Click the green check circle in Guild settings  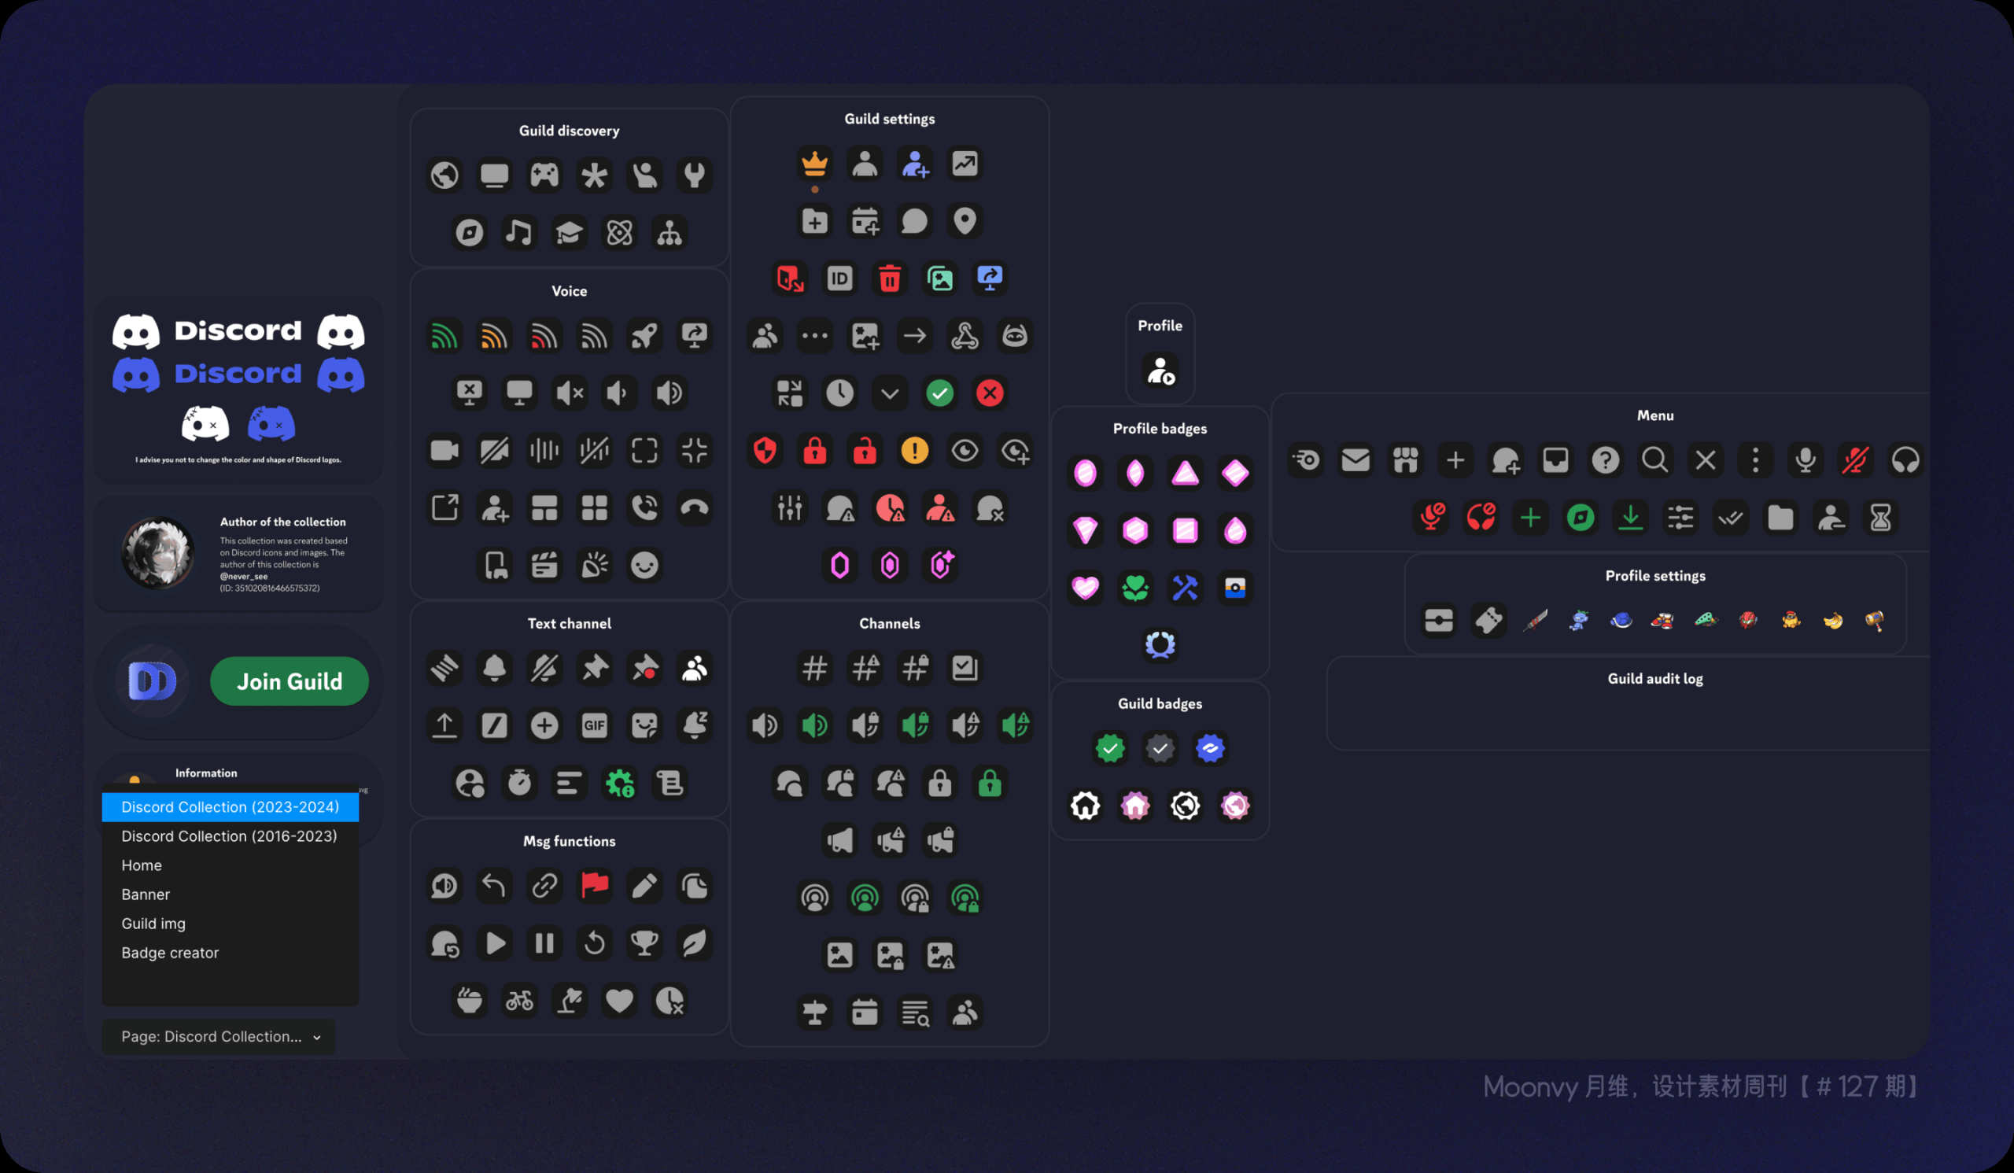[940, 393]
